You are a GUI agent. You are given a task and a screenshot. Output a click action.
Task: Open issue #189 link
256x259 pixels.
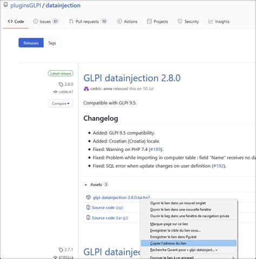156,149
